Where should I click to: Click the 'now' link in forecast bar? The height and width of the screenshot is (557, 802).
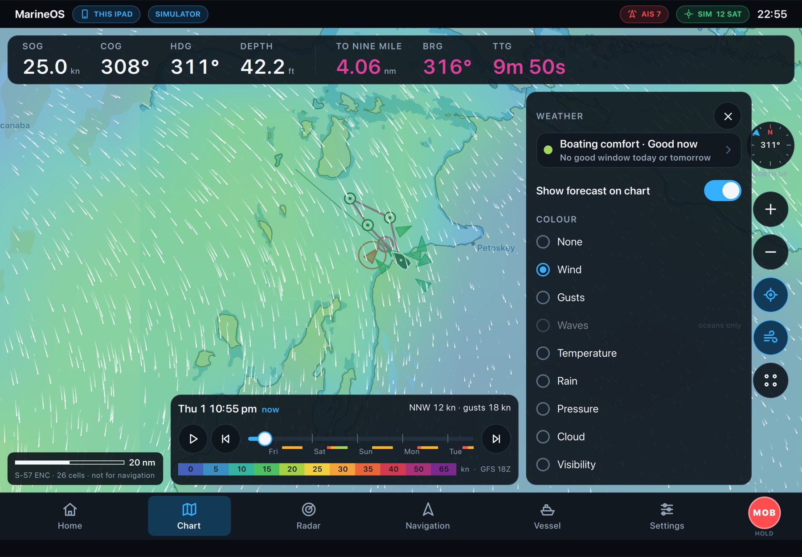click(270, 410)
